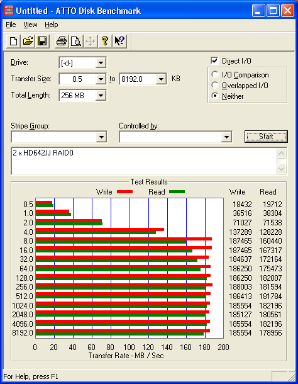Open Print Preview with the magnifier page icon
This screenshot has height=384, width=298.
[x=76, y=41]
